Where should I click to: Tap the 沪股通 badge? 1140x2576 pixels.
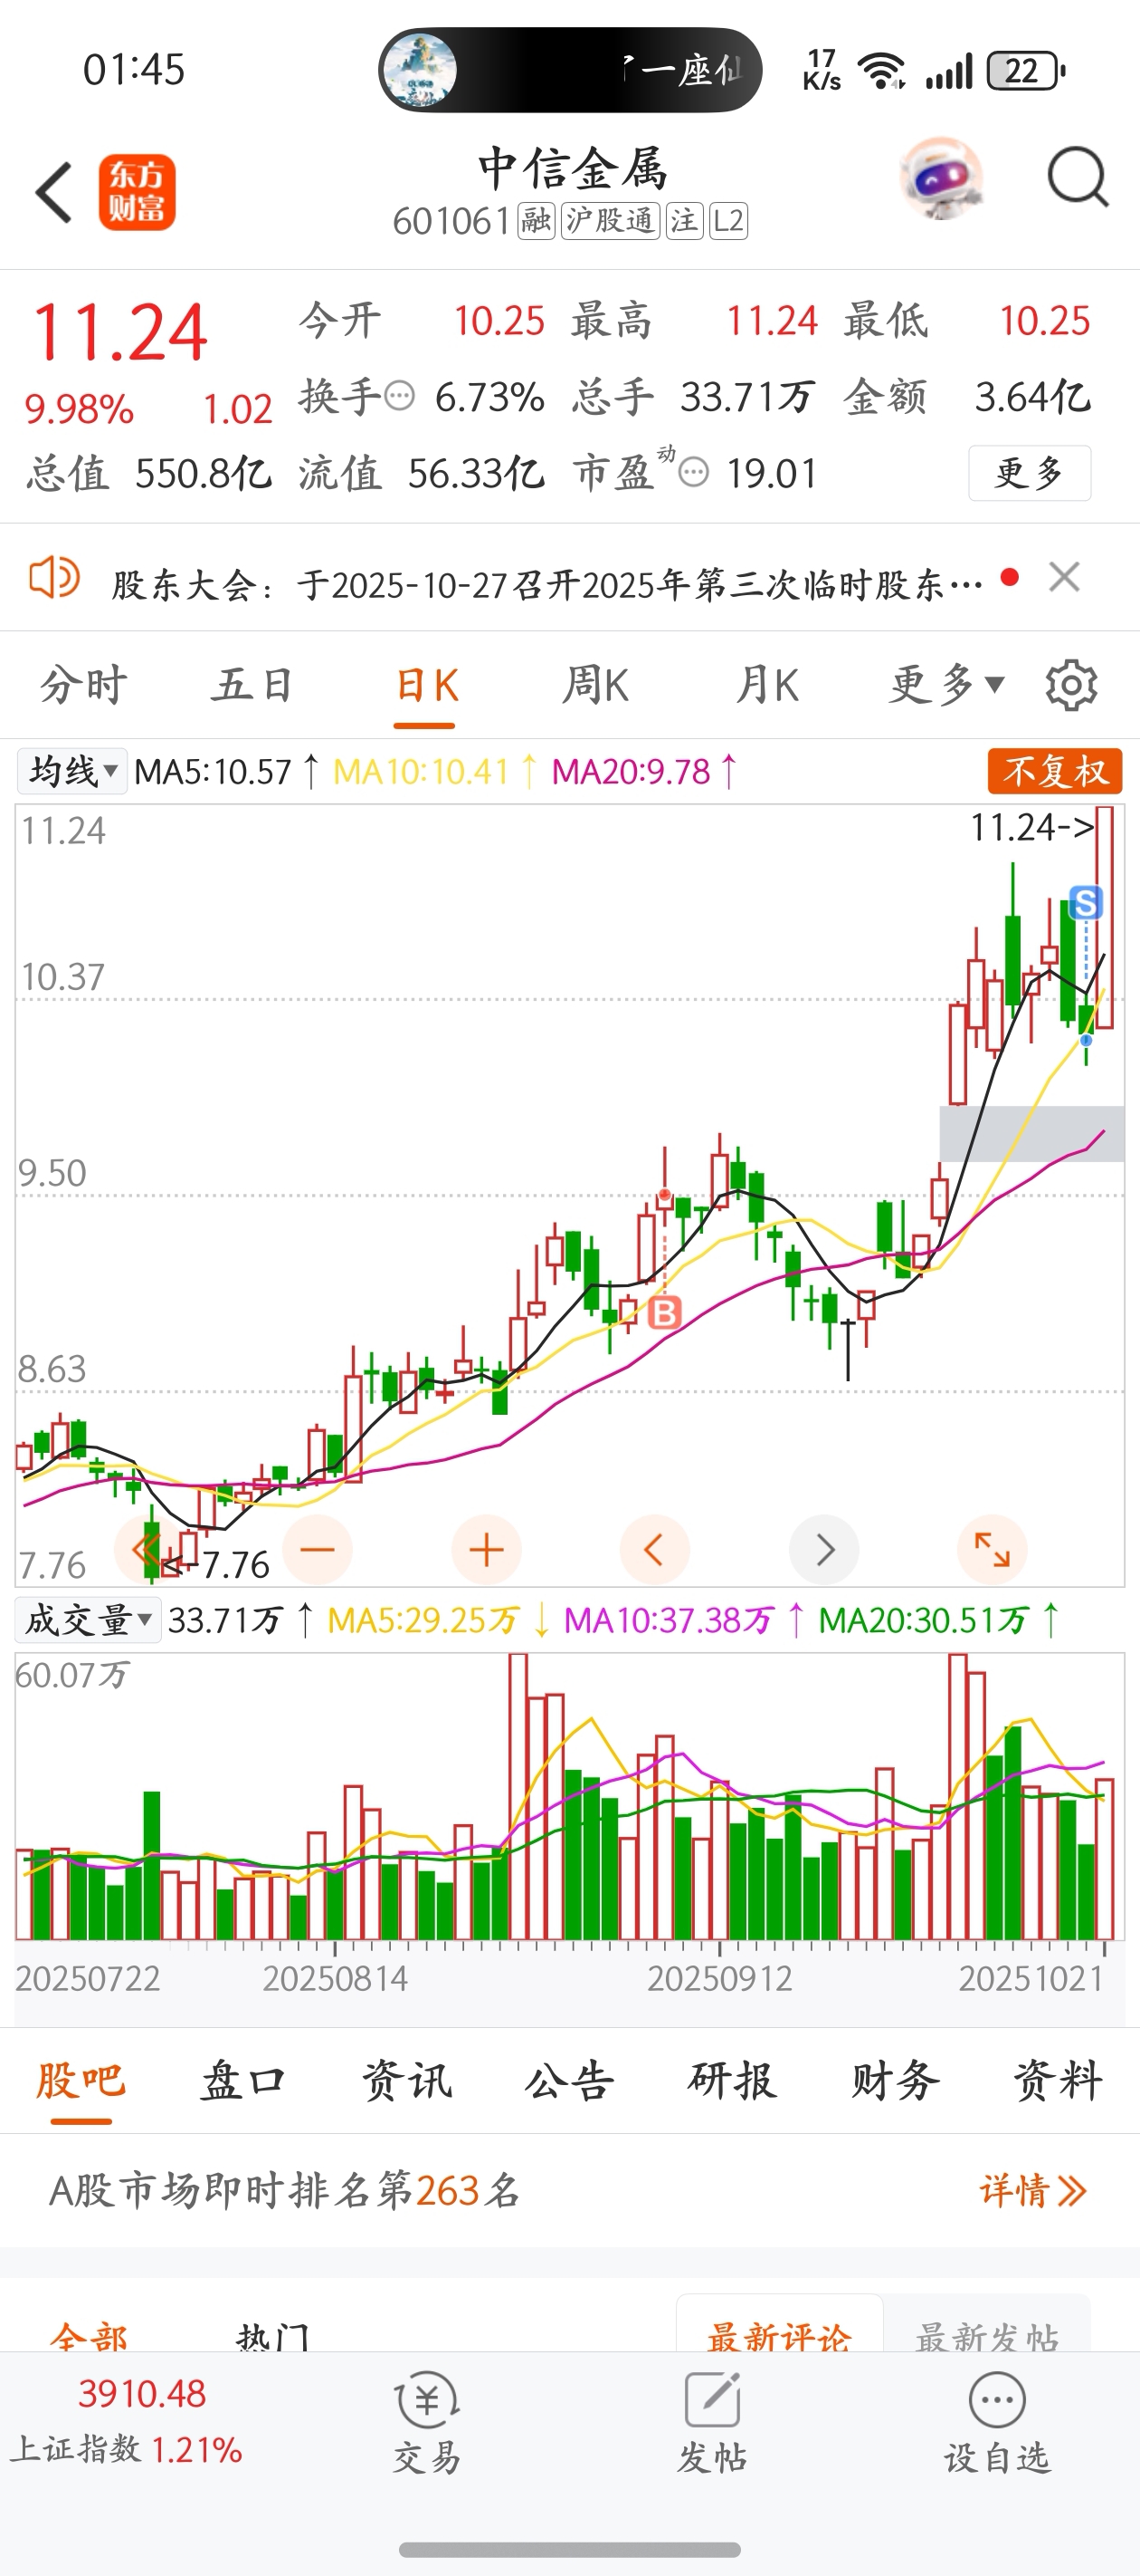tap(610, 221)
